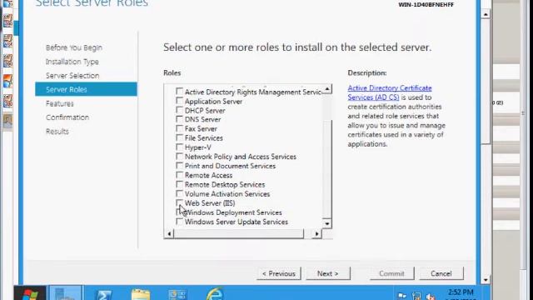
Task: Open the Results wizard step
Action: pos(57,132)
